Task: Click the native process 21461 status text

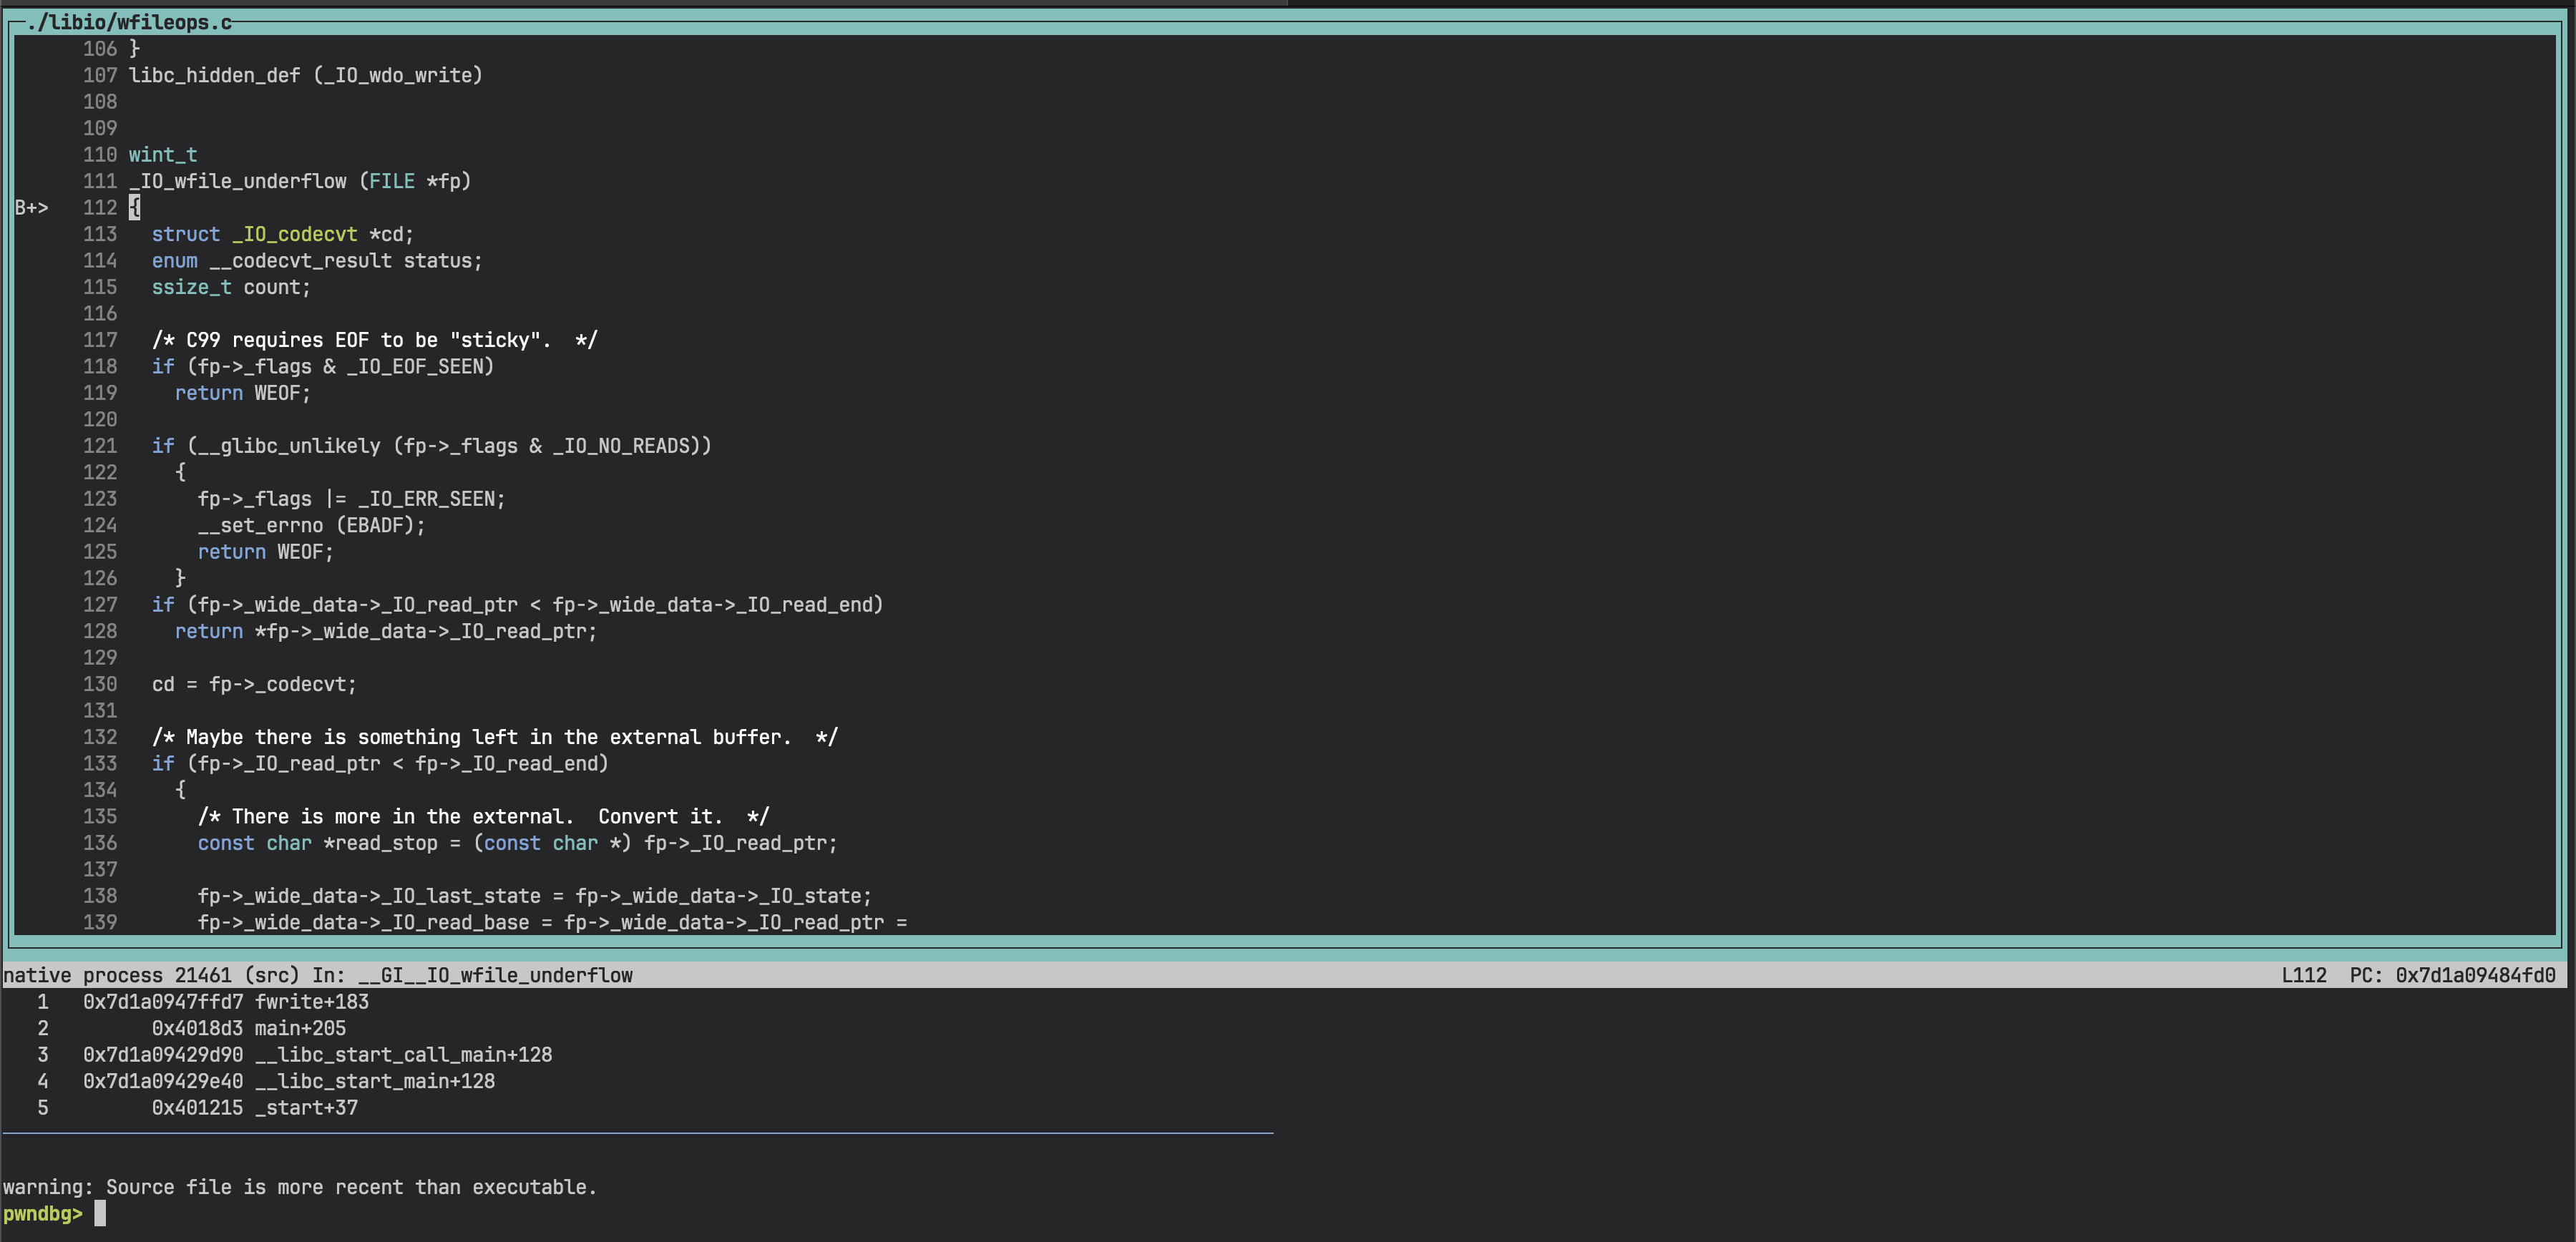Action: pos(120,975)
